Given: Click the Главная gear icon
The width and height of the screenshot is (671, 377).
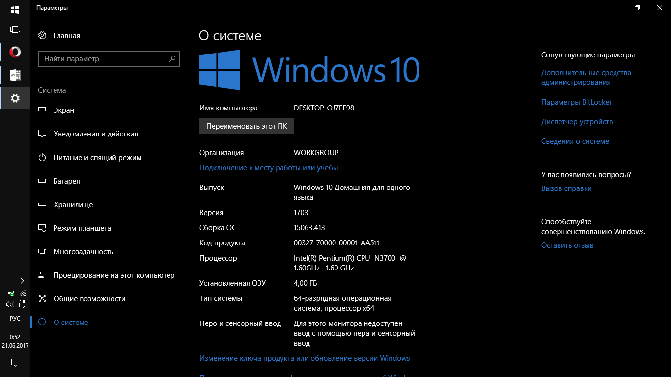Looking at the screenshot, I should click(x=42, y=35).
